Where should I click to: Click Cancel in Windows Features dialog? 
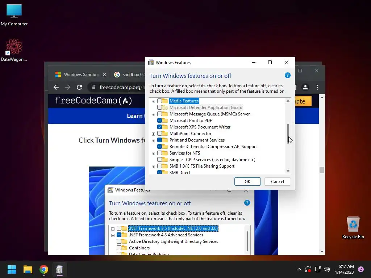point(278,182)
